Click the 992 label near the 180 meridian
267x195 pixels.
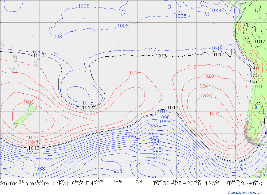[x=49, y=160]
